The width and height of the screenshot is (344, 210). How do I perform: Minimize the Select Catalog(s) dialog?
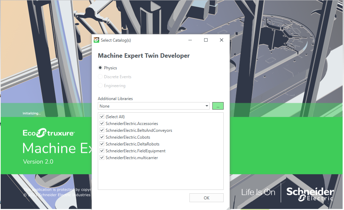click(x=190, y=40)
